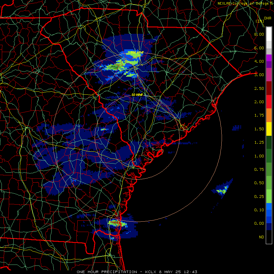Select the pink swatch beside 3.00

click(269, 75)
